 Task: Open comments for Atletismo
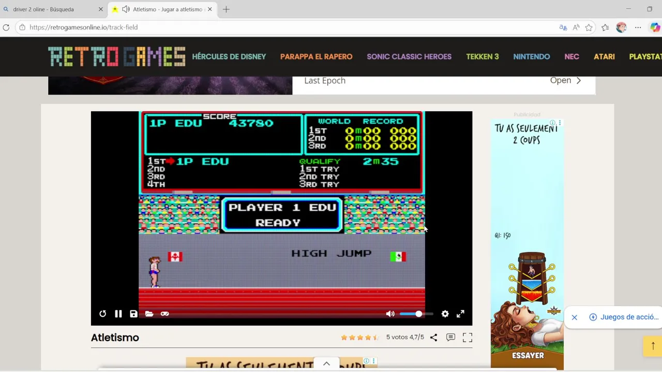click(450, 337)
